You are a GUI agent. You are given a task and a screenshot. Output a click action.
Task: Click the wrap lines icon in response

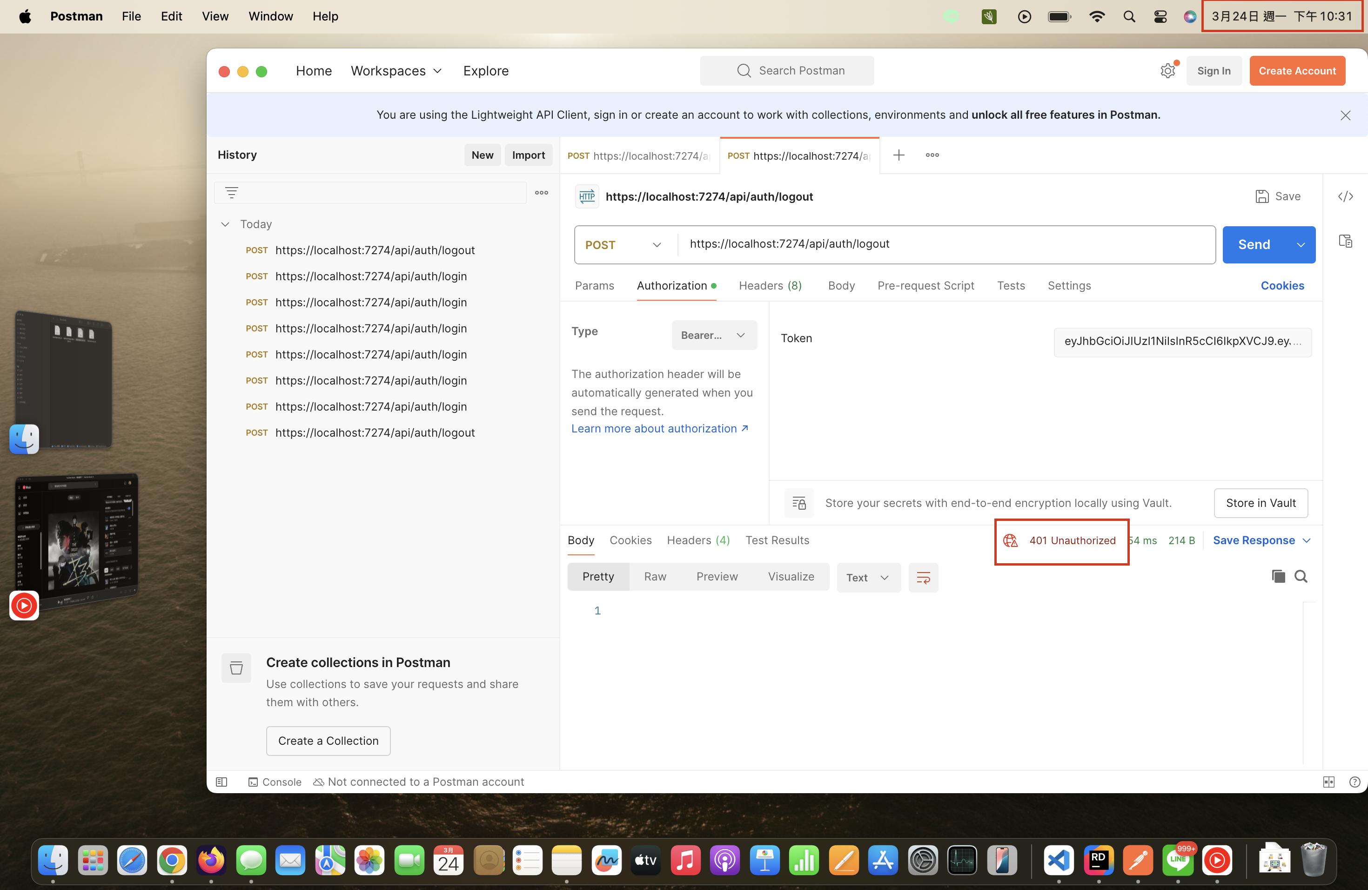pos(923,577)
